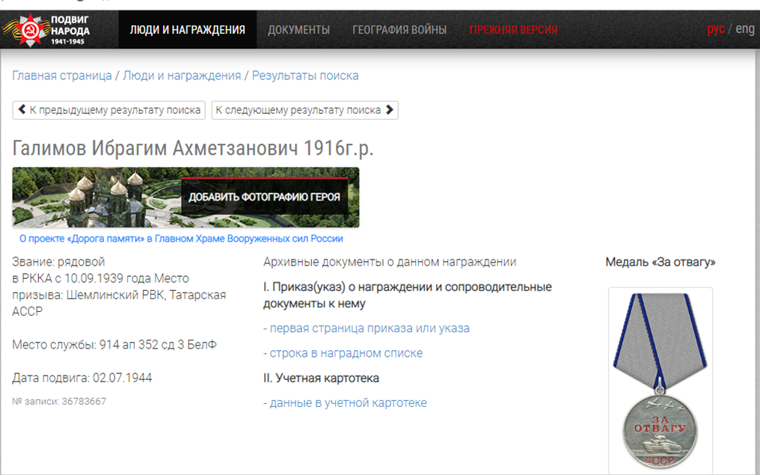Open the Дорога памяти project link
The height and width of the screenshot is (475, 760).
[181, 239]
